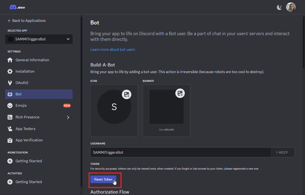The height and width of the screenshot is (195, 305).
Task: Click the Bot robot icon
Action: coord(10,94)
